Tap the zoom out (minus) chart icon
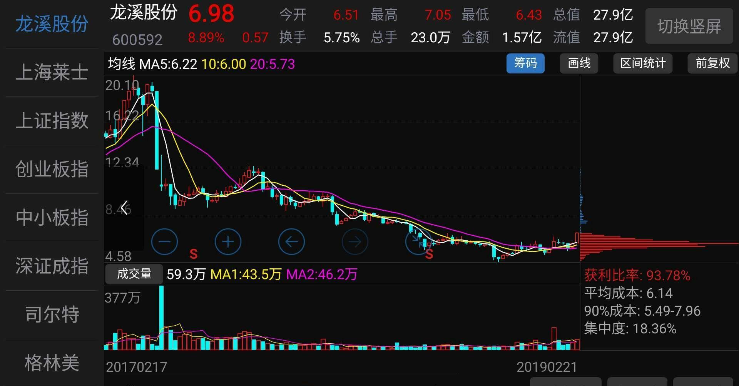Image resolution: width=739 pixels, height=386 pixels. point(164,241)
